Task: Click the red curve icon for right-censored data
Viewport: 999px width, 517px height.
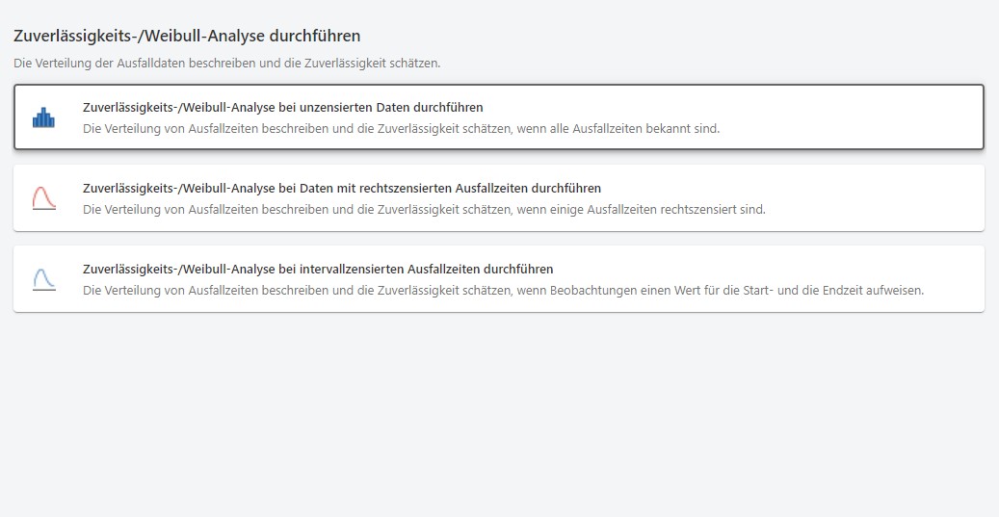Action: click(43, 198)
